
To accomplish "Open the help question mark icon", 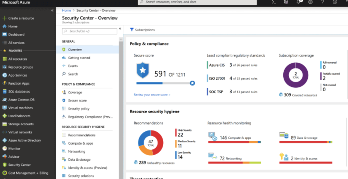I will pos(323,2).
